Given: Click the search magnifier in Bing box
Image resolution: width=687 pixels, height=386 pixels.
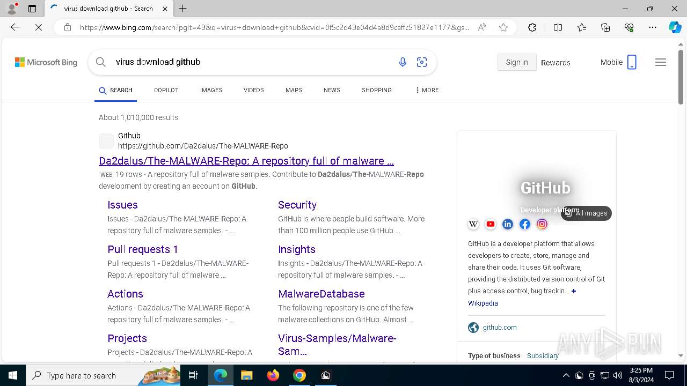Looking at the screenshot, I should 101,62.
